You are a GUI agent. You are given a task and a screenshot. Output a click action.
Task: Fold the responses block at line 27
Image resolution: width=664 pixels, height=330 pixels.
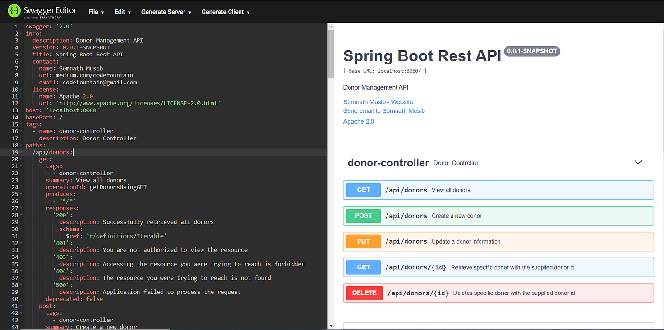pos(21,208)
